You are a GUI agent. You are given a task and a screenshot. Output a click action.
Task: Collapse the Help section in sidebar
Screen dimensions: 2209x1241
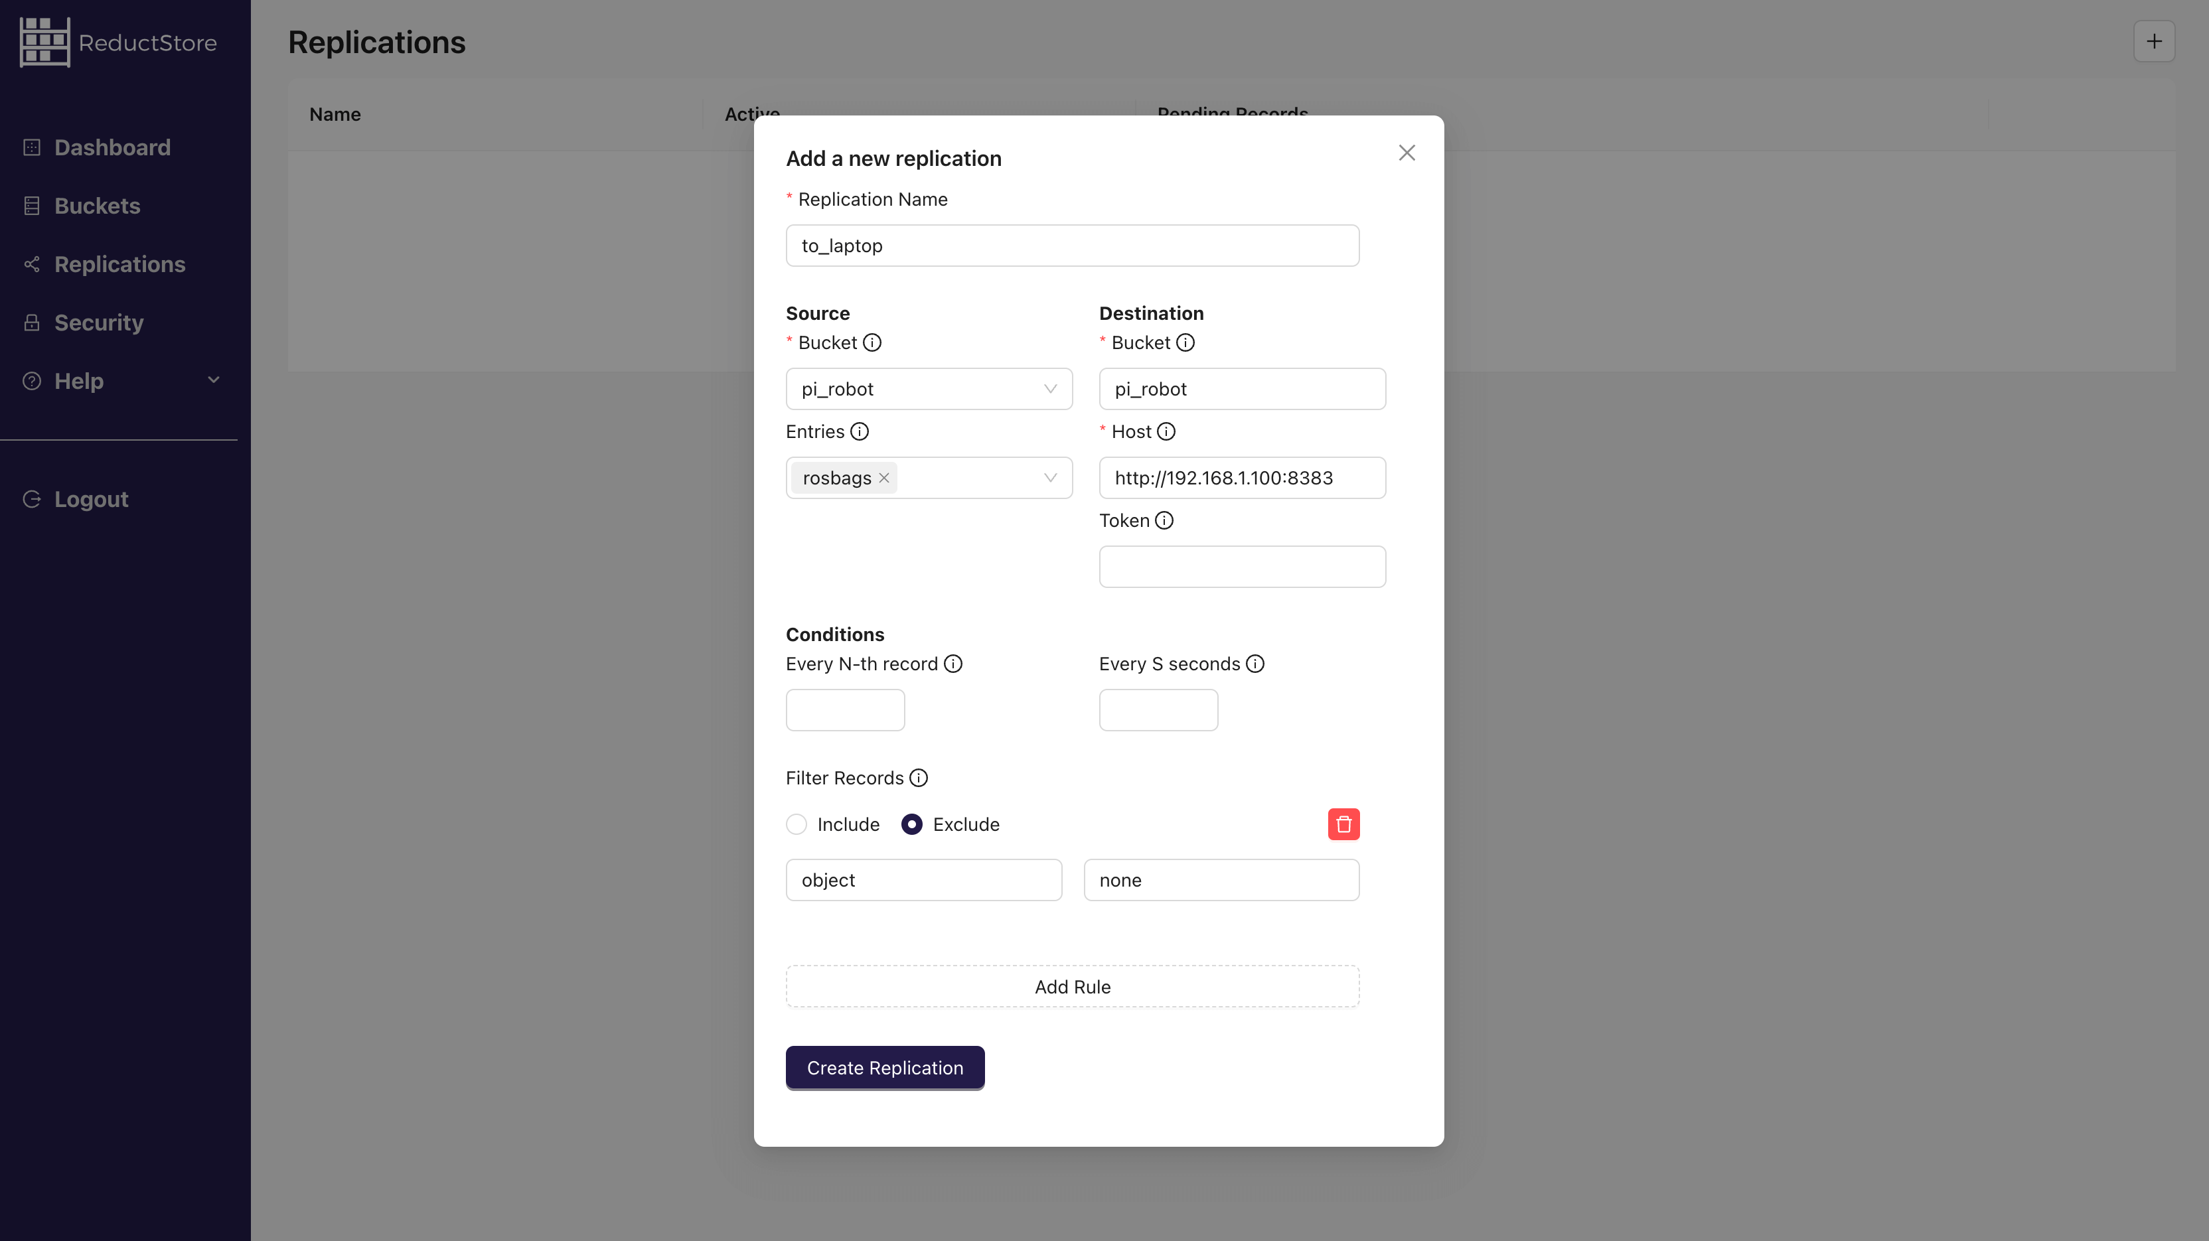pos(214,380)
